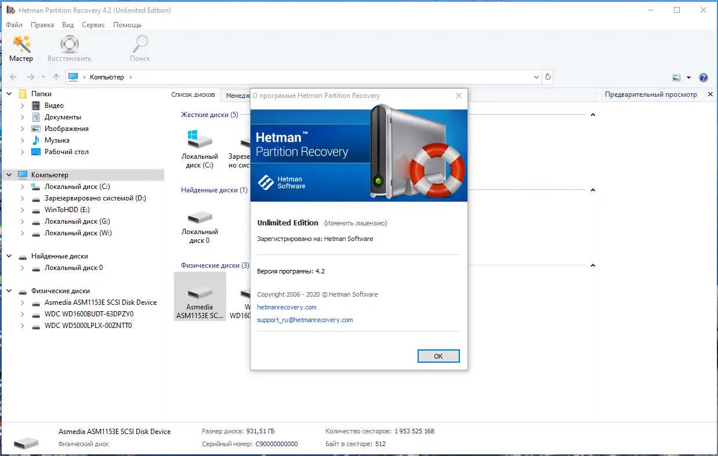
Task: Collapse the Компьютер tree section
Action: (x=9, y=174)
